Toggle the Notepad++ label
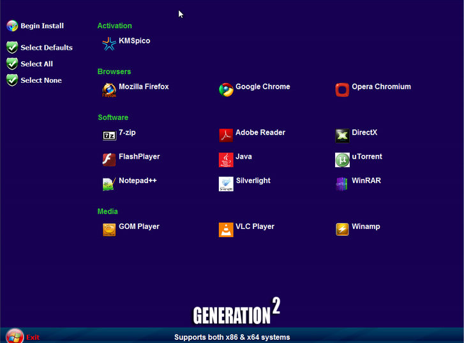 [x=138, y=180]
